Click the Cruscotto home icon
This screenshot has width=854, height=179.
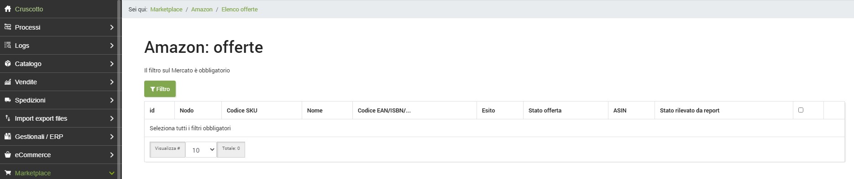pyautogui.click(x=8, y=9)
